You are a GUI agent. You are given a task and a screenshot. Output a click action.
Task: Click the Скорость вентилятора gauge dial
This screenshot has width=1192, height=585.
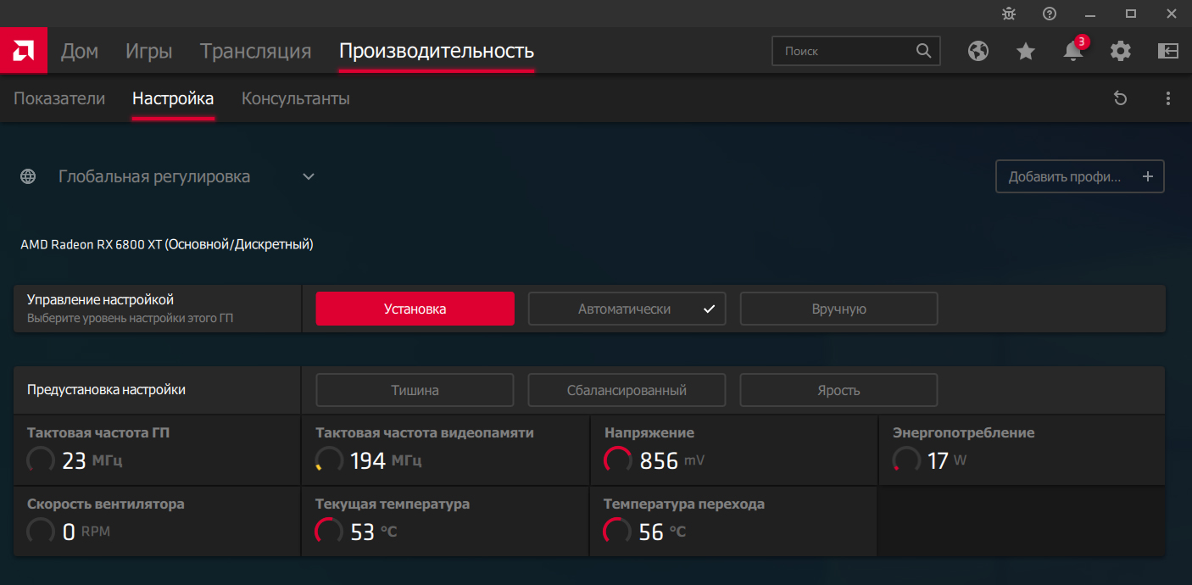tap(40, 532)
